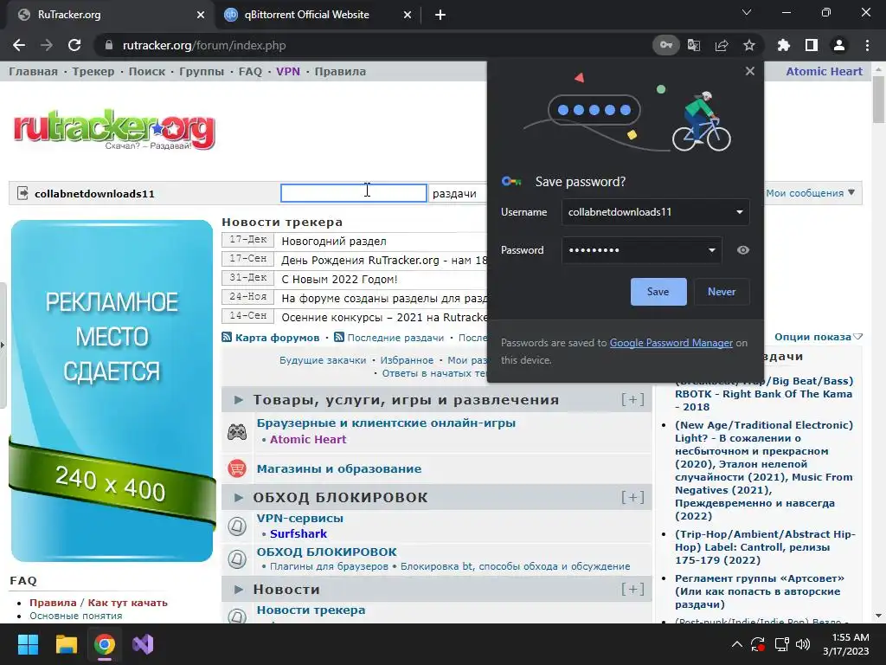
Task: Open Группы in the top navigation
Action: point(202,72)
